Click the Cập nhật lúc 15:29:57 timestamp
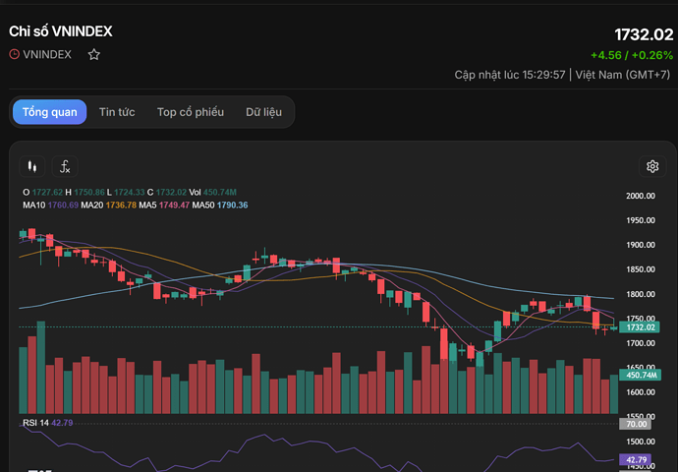 click(x=509, y=75)
